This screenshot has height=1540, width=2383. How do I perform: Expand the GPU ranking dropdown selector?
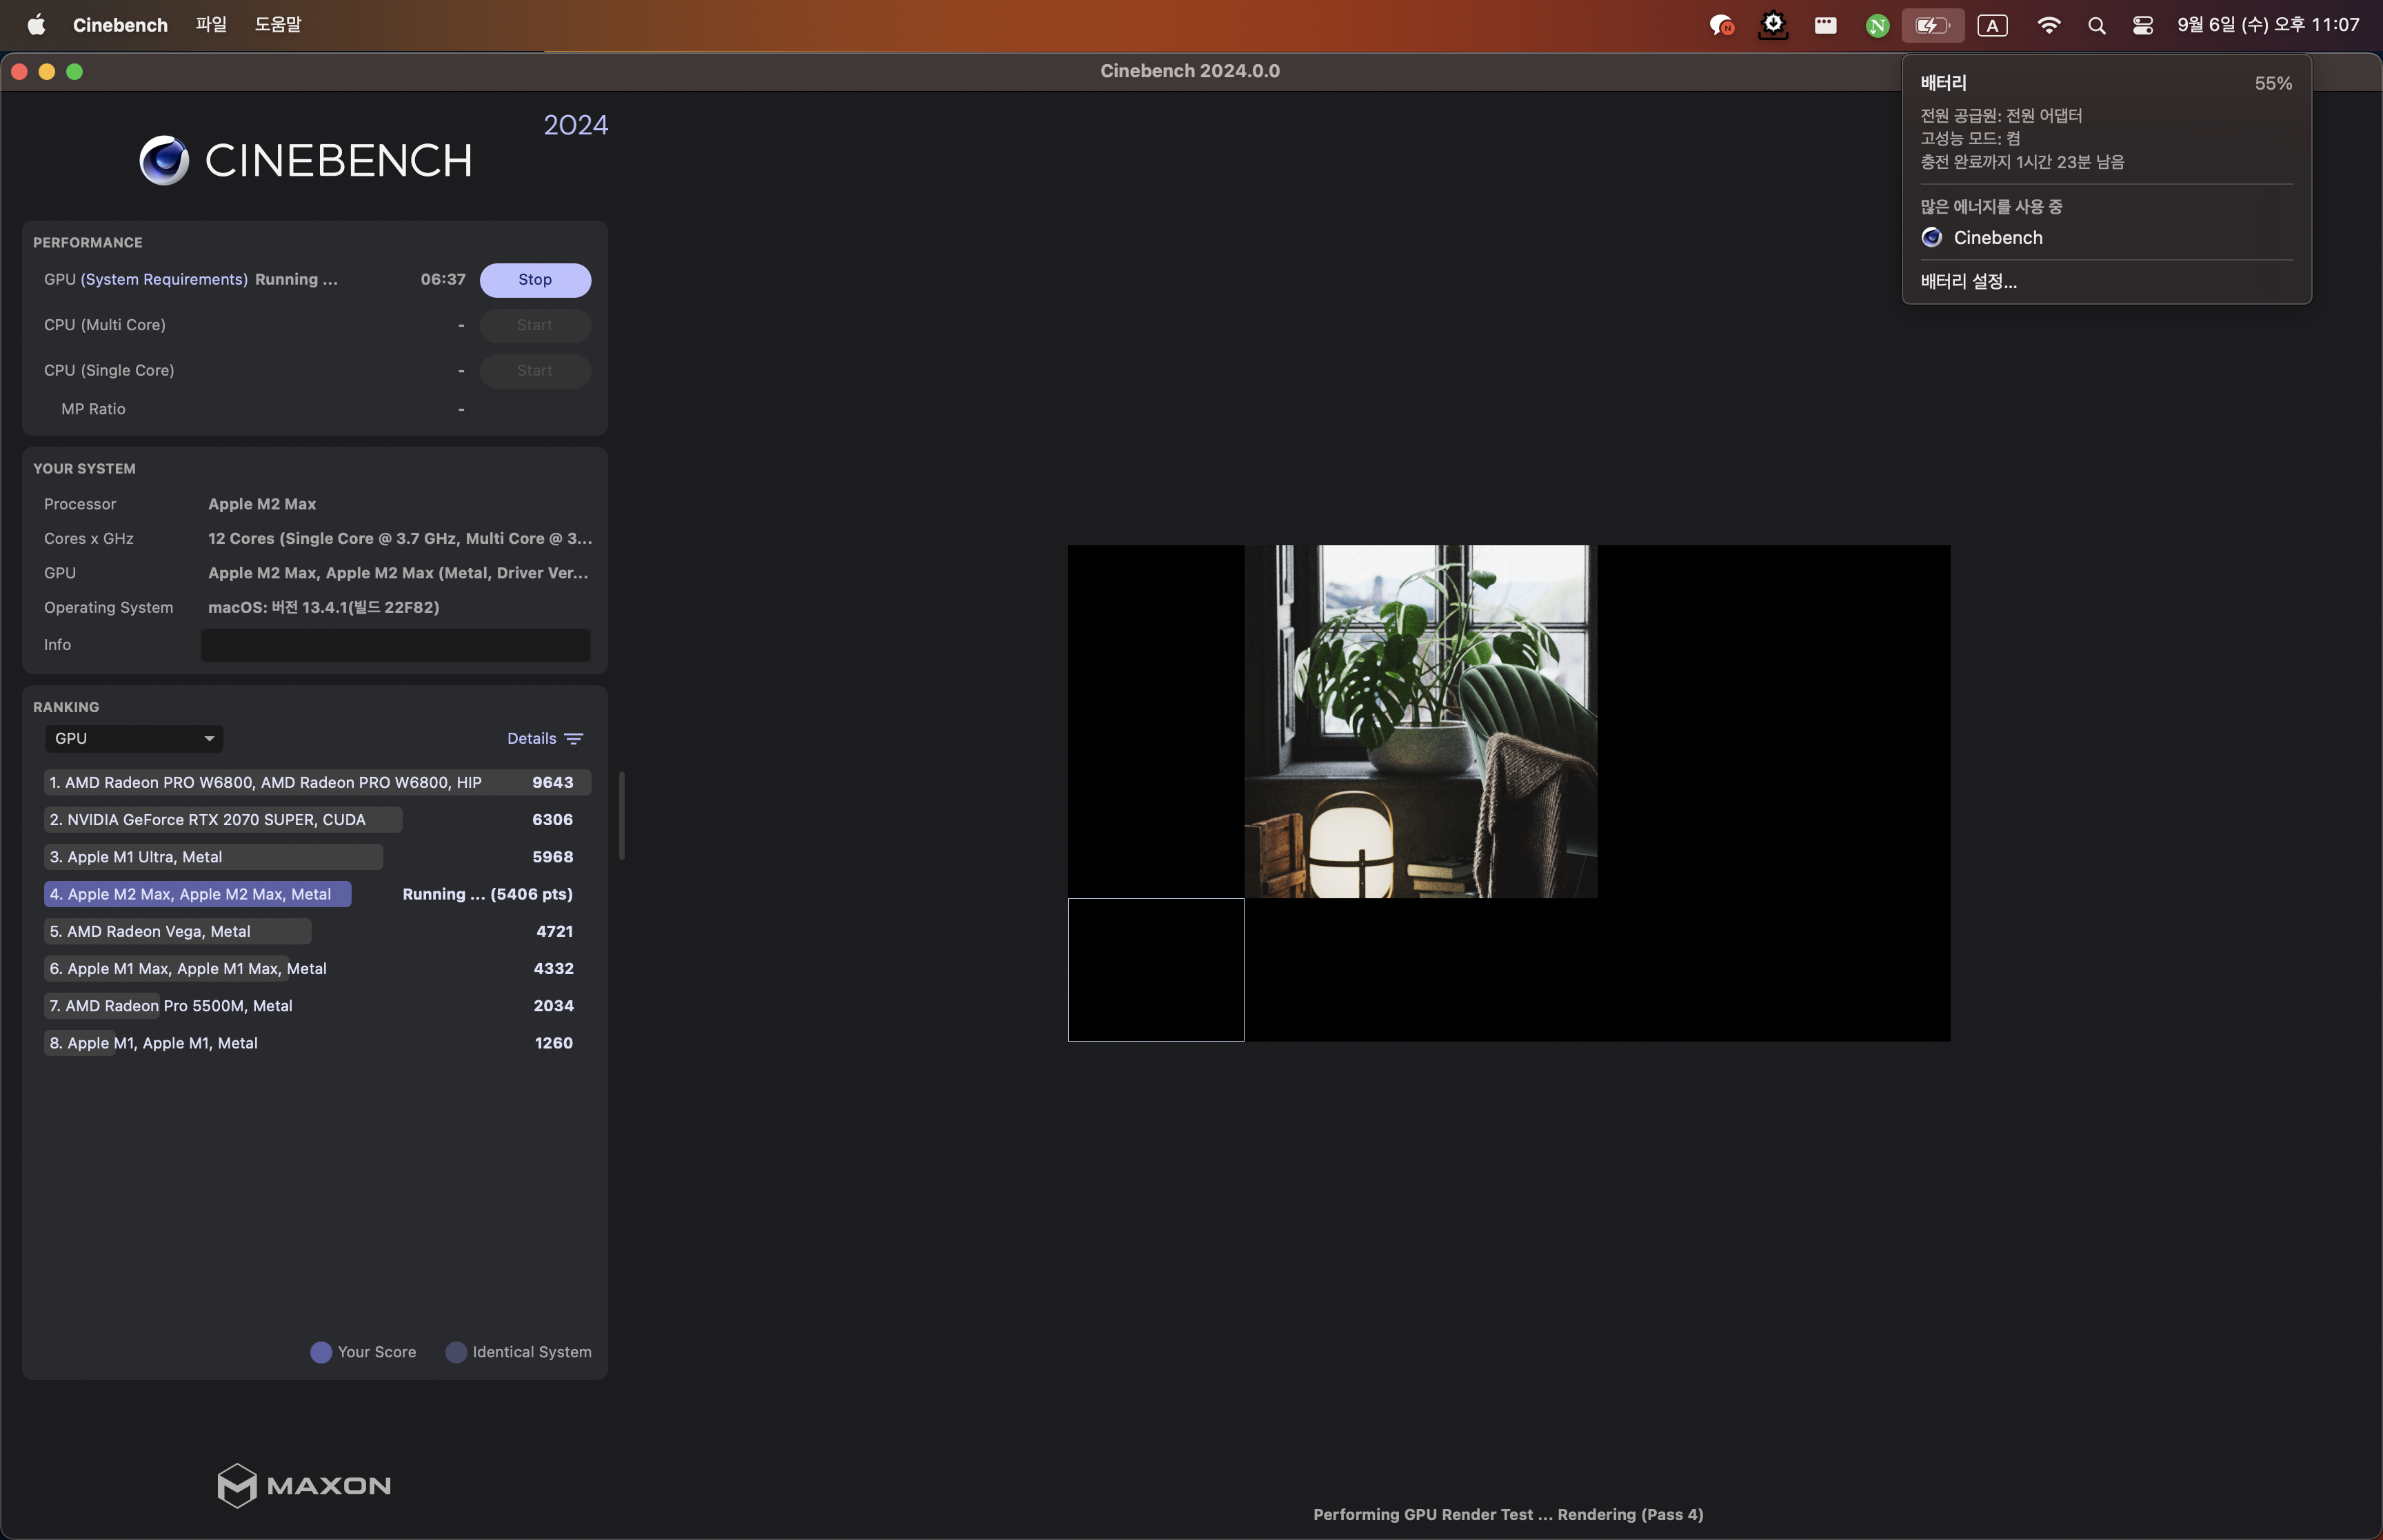[x=132, y=738]
